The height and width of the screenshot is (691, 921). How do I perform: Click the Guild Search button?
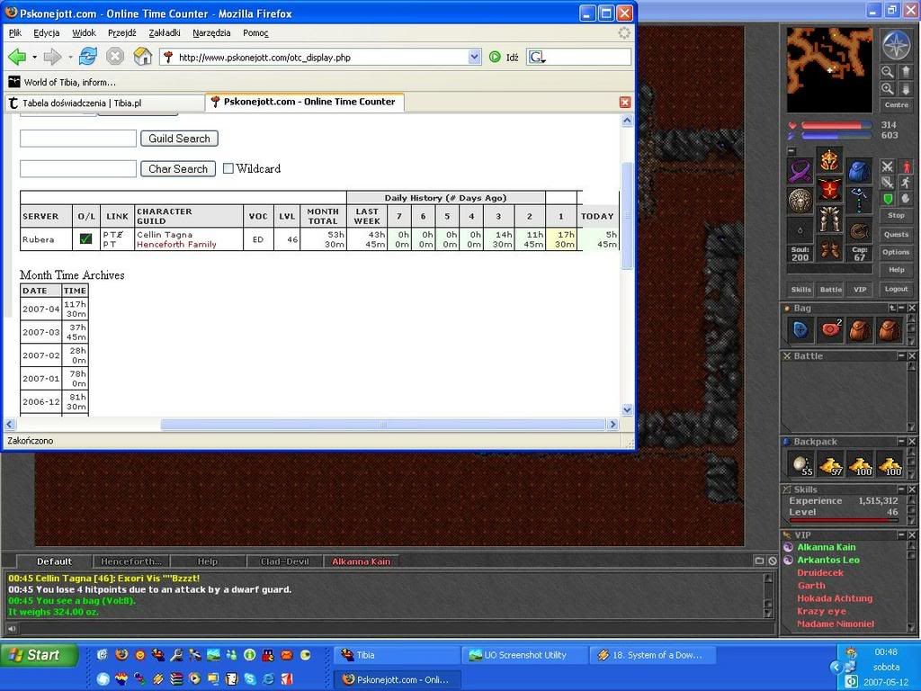click(179, 139)
